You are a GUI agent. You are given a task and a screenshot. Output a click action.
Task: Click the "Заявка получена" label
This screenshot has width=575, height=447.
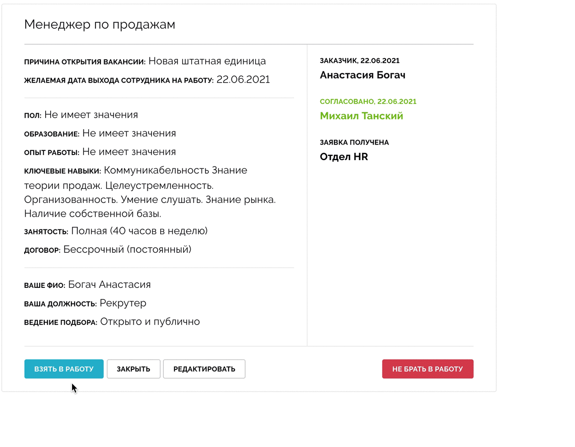click(x=354, y=143)
